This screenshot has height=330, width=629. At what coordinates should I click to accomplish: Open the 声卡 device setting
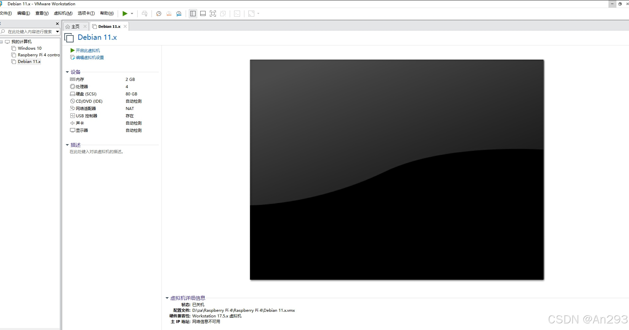point(80,123)
